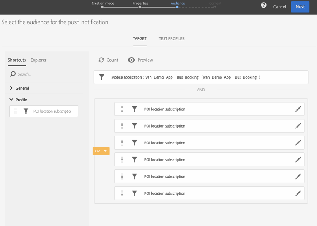Click the Properties step label

point(140,3)
